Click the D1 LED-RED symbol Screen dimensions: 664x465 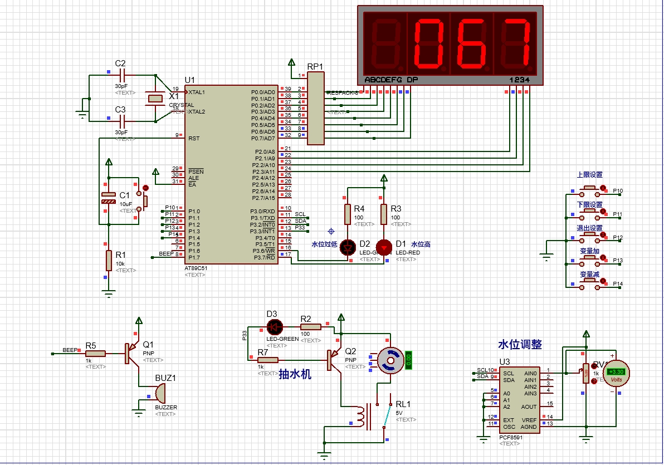(384, 247)
